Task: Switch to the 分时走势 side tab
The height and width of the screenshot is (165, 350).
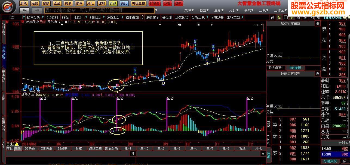Action: (4, 29)
